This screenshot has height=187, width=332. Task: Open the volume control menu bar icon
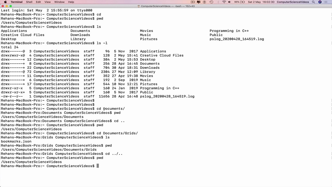click(230, 2)
